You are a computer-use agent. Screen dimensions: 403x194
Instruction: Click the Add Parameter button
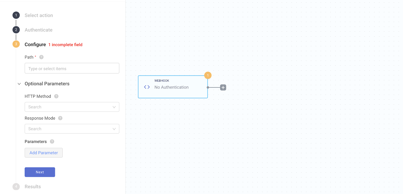click(44, 153)
